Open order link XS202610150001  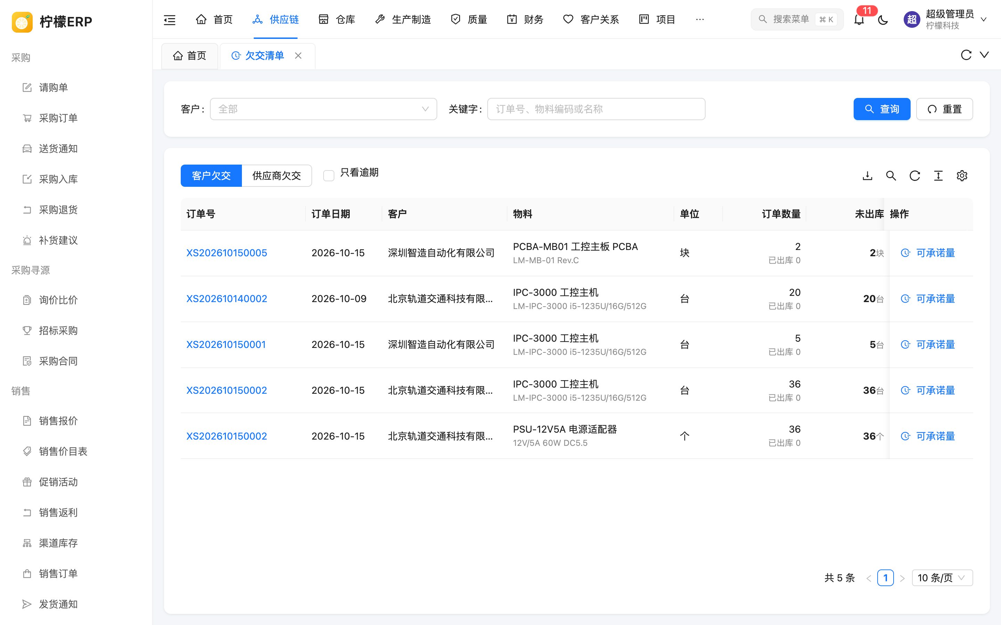click(226, 345)
